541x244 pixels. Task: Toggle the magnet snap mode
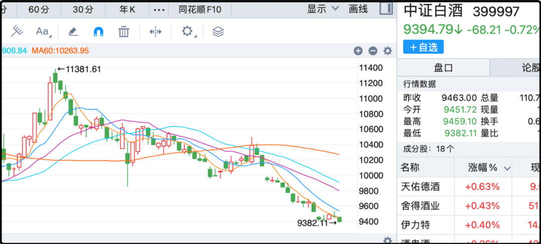[99, 31]
